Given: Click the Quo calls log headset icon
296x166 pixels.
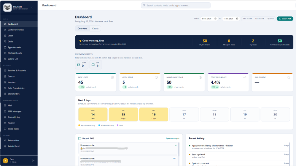Looking at the screenshot, I should [x=5, y=117].
